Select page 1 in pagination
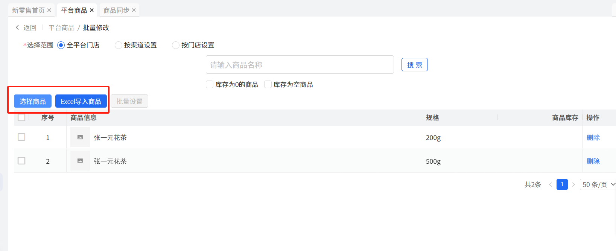 click(x=562, y=184)
